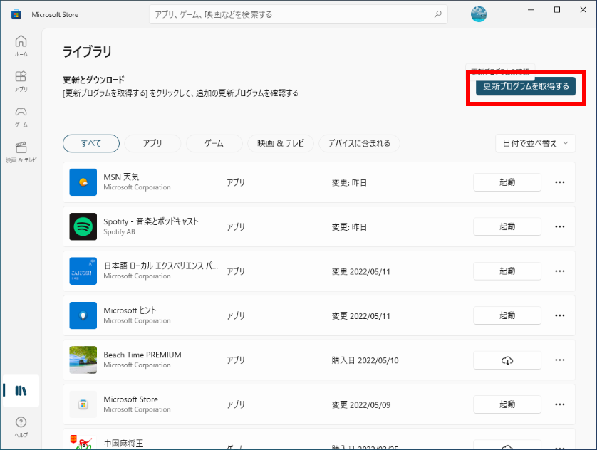Click the 更新とダウンロード section heading
This screenshot has width=597, height=450.
pyautogui.click(x=93, y=80)
